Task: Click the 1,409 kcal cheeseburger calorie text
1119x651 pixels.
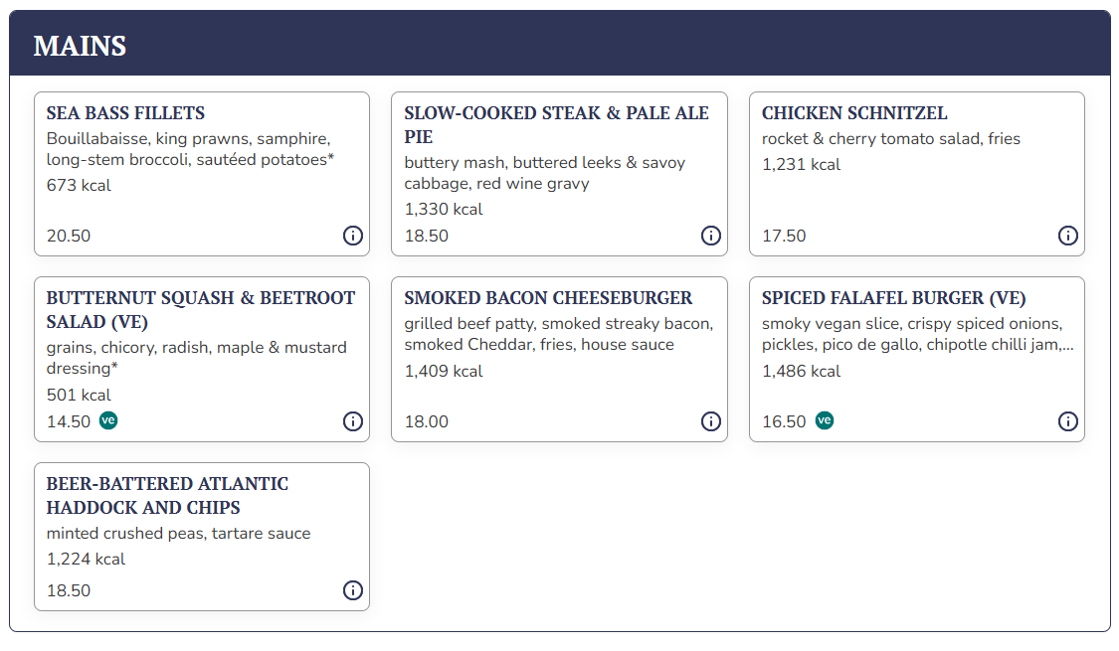Action: point(444,372)
